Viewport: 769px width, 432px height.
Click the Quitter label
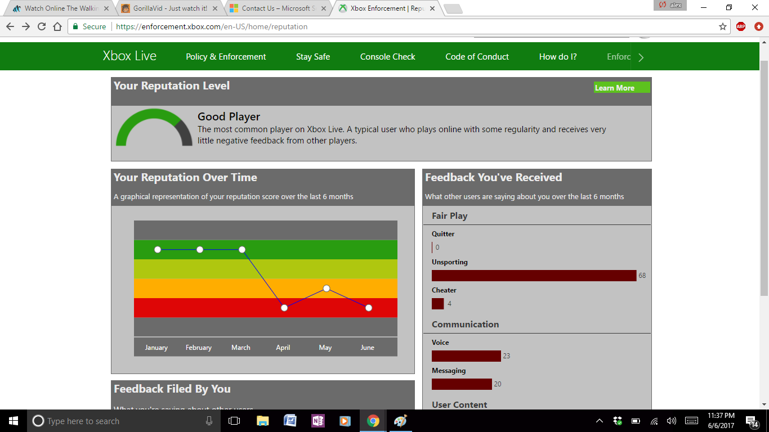[x=443, y=234]
